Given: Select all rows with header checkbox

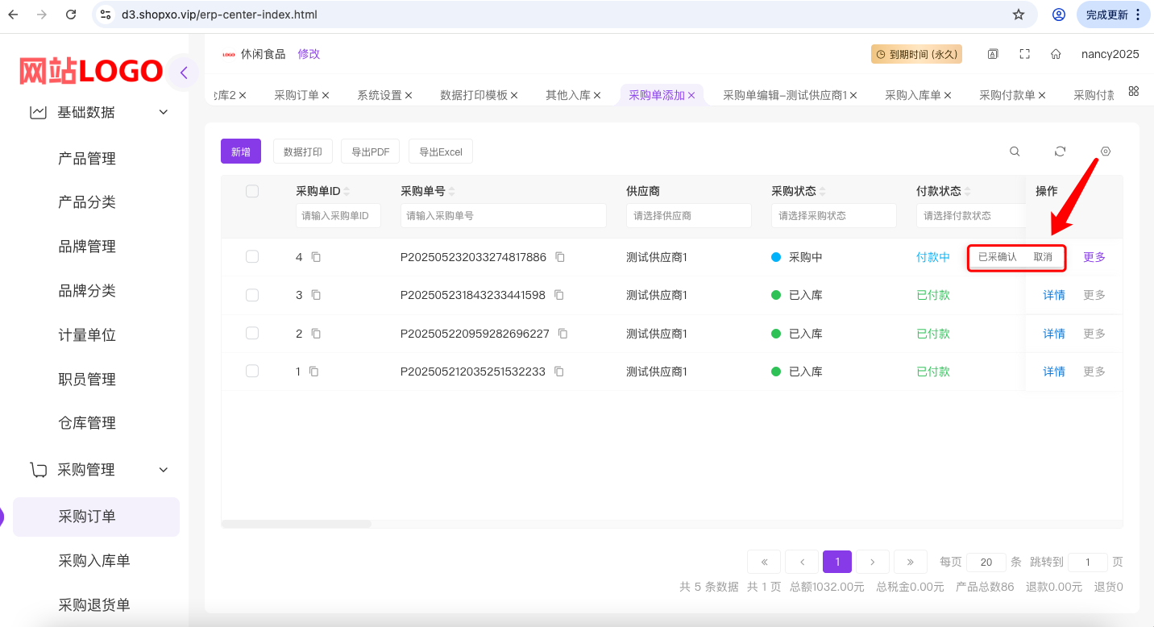Looking at the screenshot, I should click(252, 191).
